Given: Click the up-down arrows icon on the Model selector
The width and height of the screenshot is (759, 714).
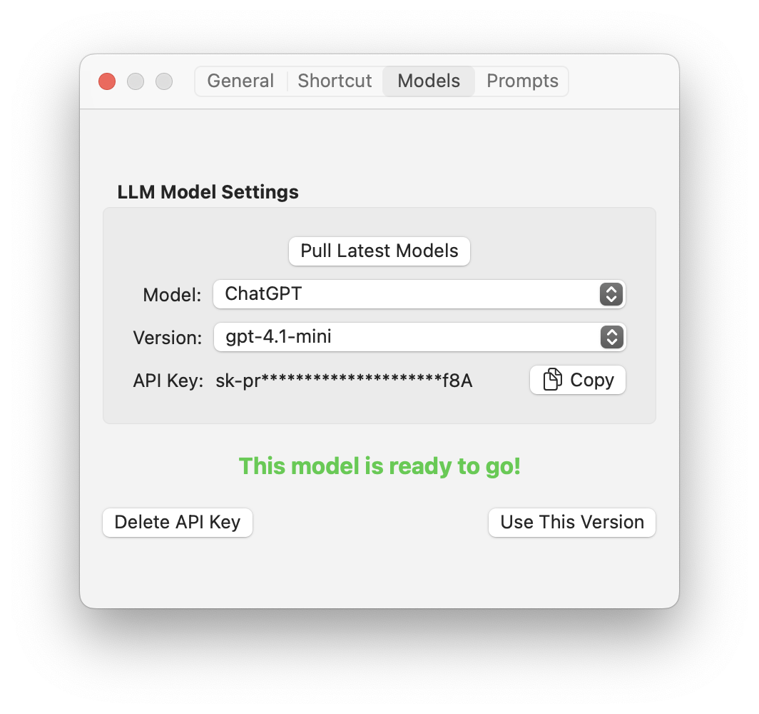Looking at the screenshot, I should pyautogui.click(x=611, y=294).
